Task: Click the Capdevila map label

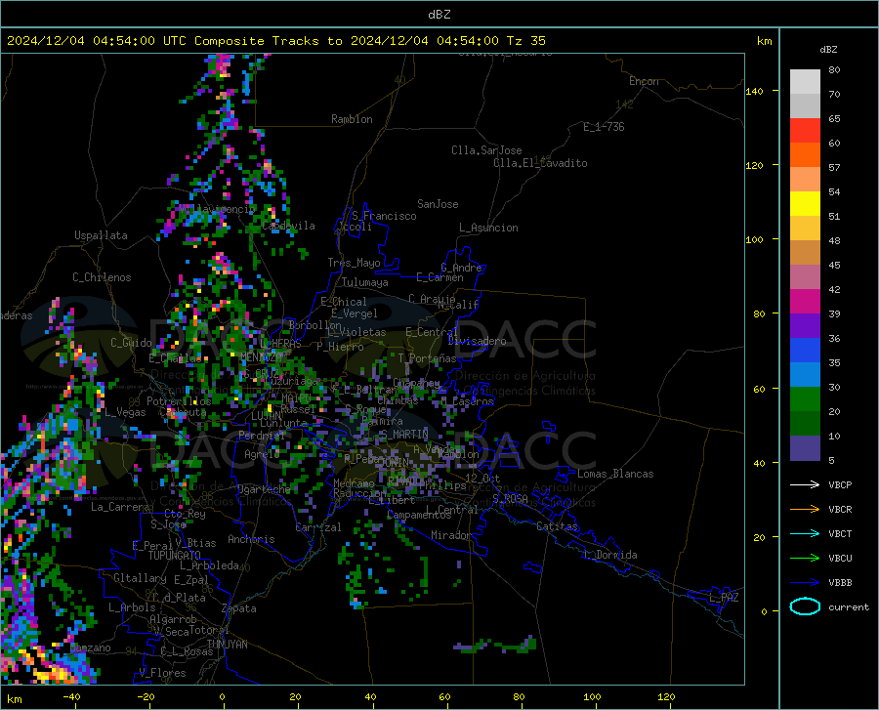Action: 288,226
